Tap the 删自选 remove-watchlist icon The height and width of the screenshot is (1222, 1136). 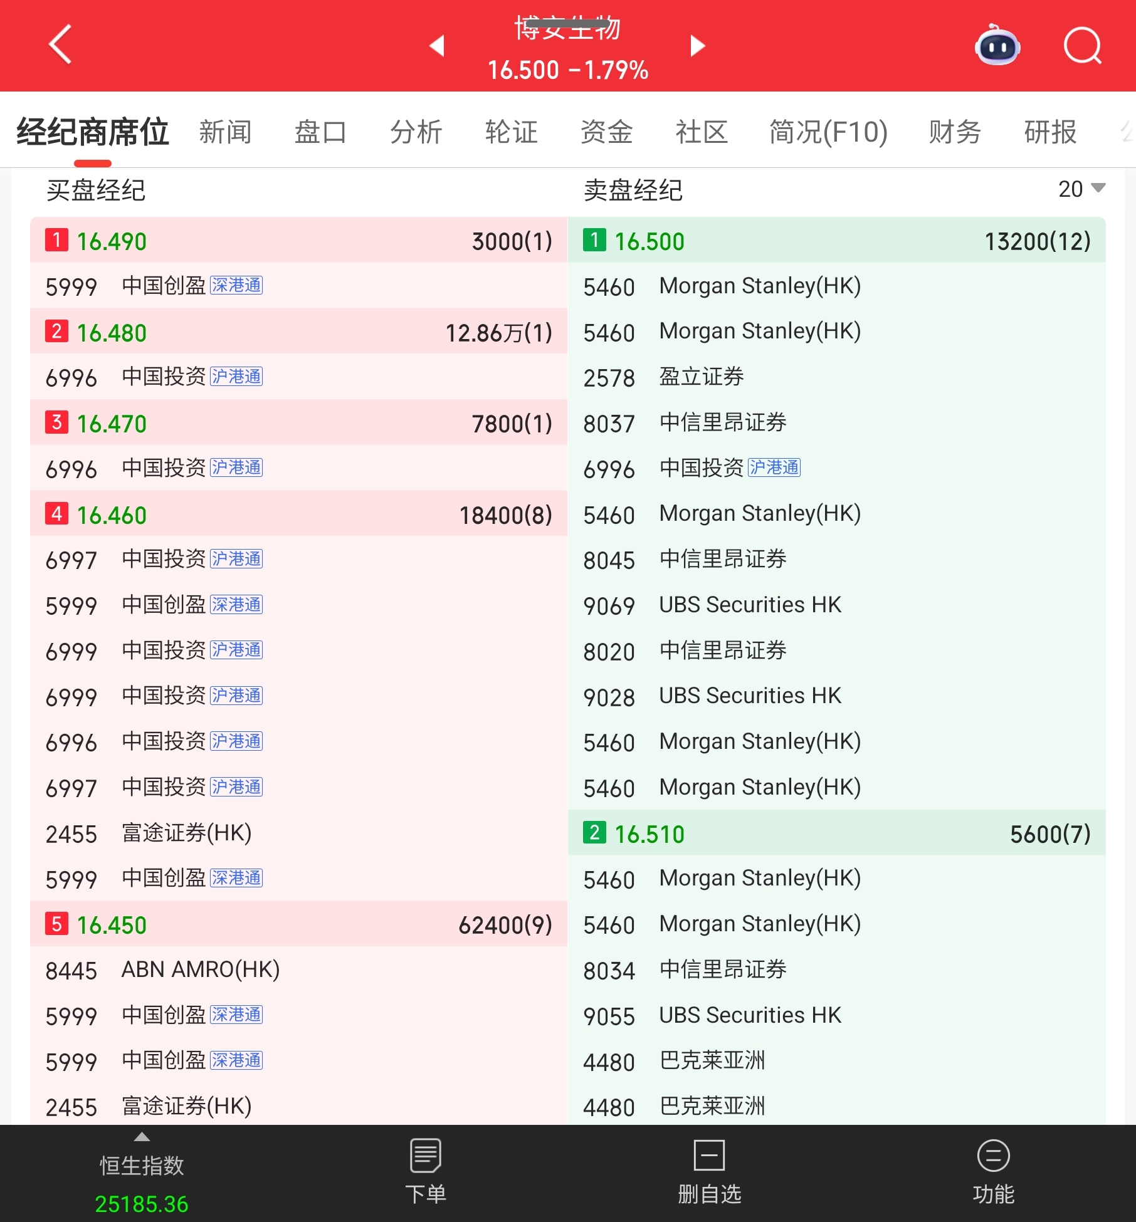pyautogui.click(x=709, y=1155)
